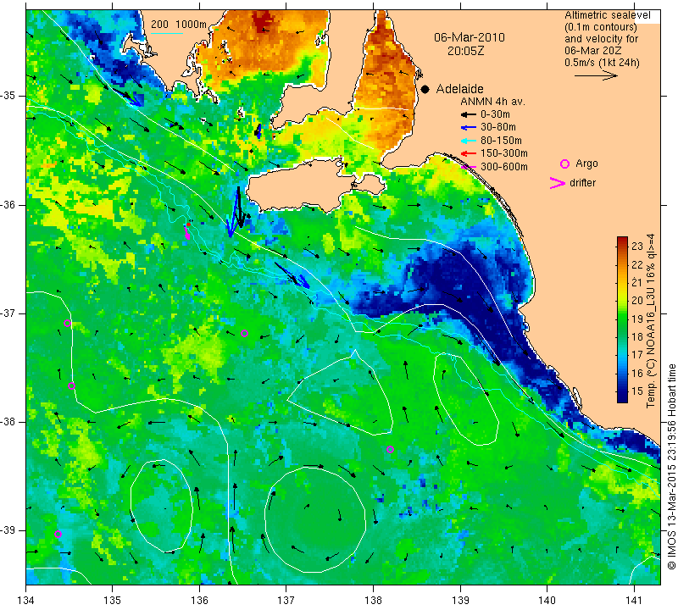Click the black ANMN mooring arrow in Spencer Gulf mouth

point(258,131)
